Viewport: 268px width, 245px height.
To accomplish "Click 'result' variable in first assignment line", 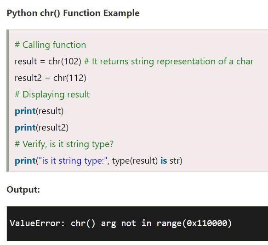I will coord(26,62).
